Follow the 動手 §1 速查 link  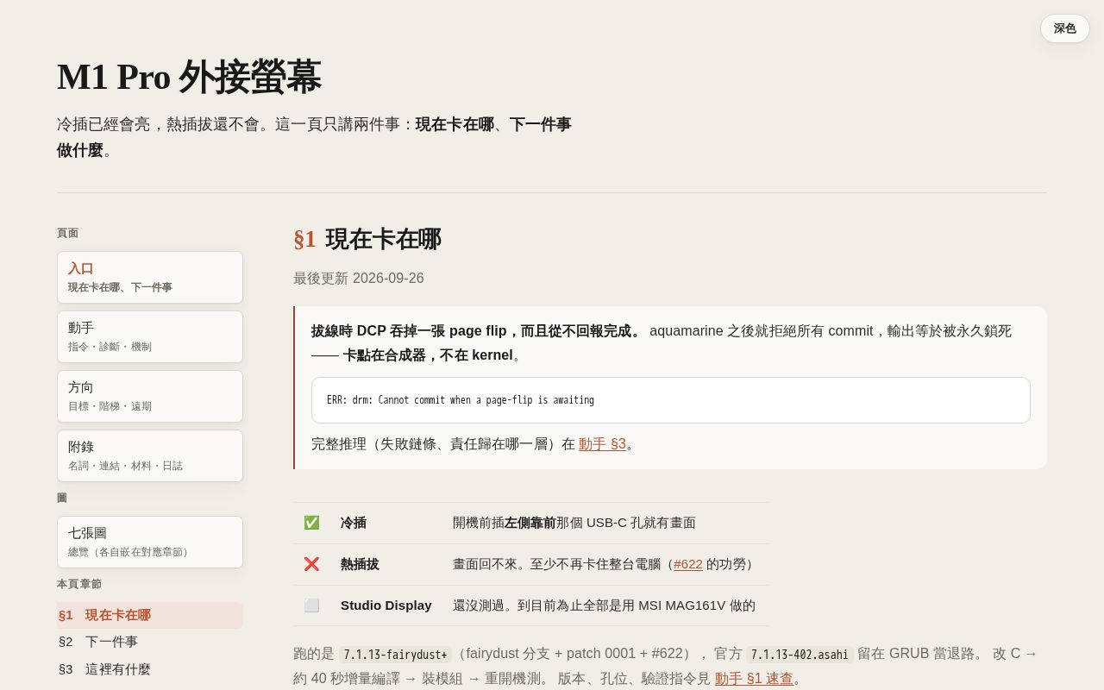pyautogui.click(x=754, y=679)
